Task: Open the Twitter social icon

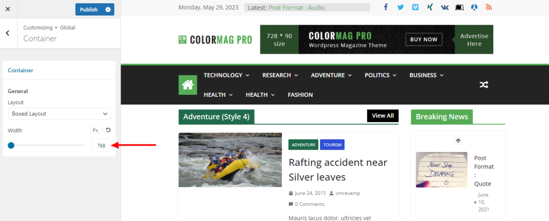Action: tap(400, 7)
